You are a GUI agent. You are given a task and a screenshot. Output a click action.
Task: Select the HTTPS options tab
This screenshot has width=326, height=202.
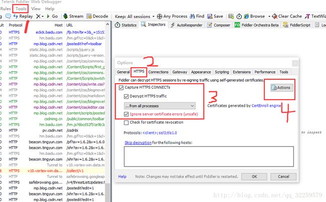(x=139, y=72)
